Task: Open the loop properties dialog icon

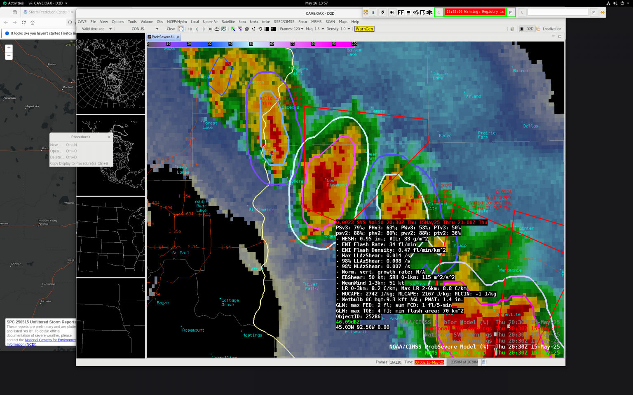Action: (224, 29)
